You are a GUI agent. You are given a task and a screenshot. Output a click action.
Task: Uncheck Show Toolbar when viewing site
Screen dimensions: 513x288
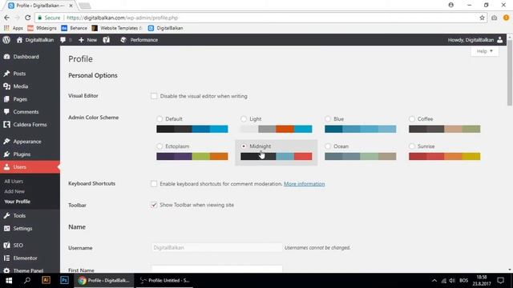coord(154,205)
